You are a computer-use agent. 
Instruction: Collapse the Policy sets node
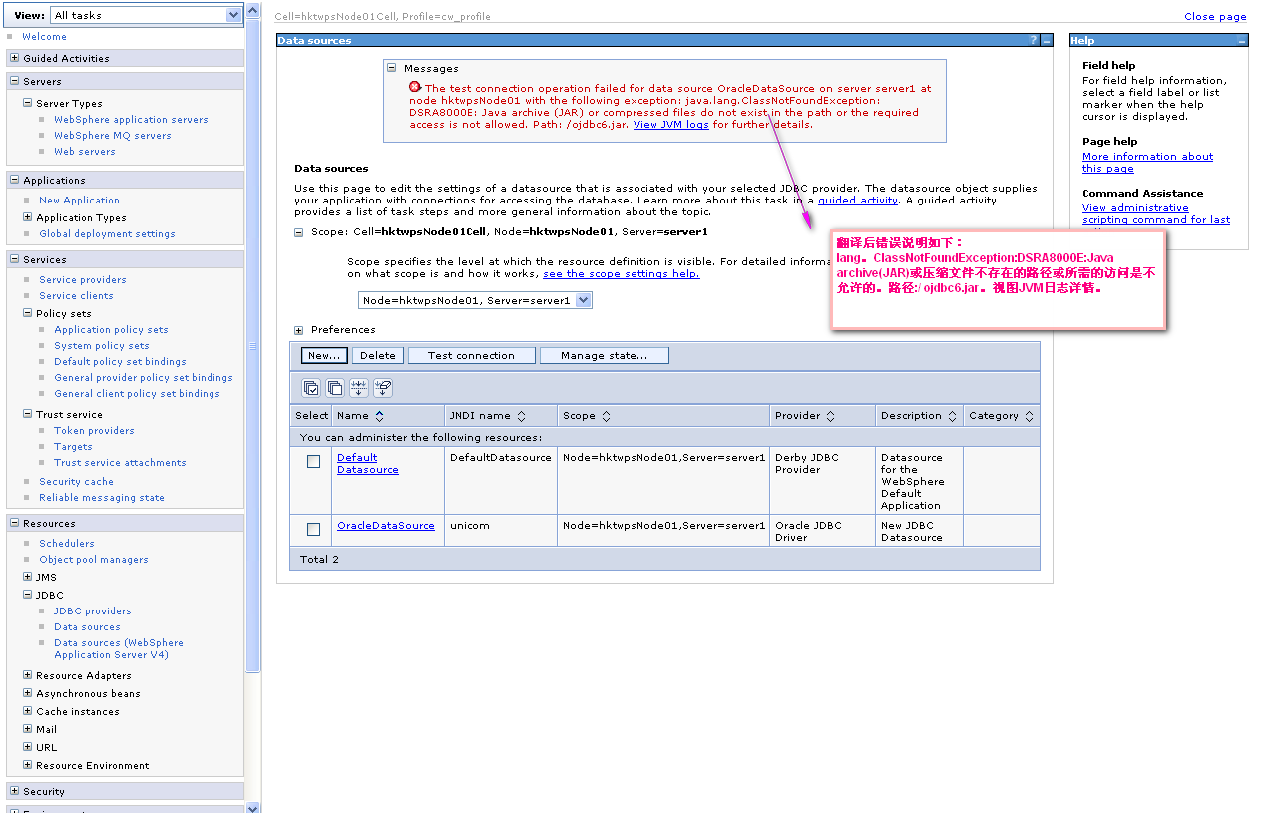click(28, 313)
